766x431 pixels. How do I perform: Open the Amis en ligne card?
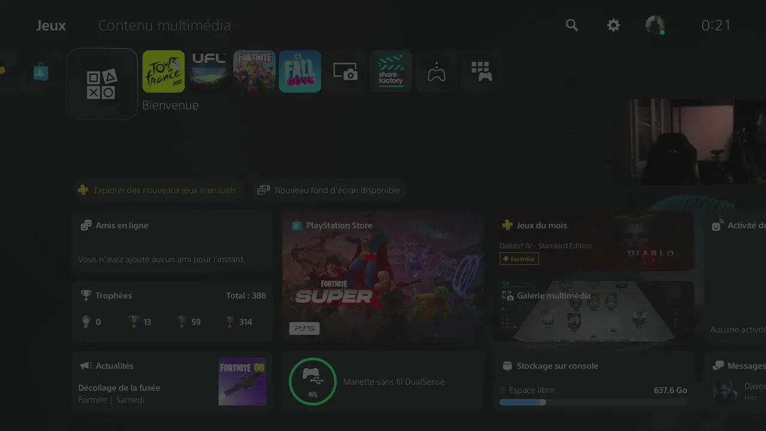[x=172, y=242]
